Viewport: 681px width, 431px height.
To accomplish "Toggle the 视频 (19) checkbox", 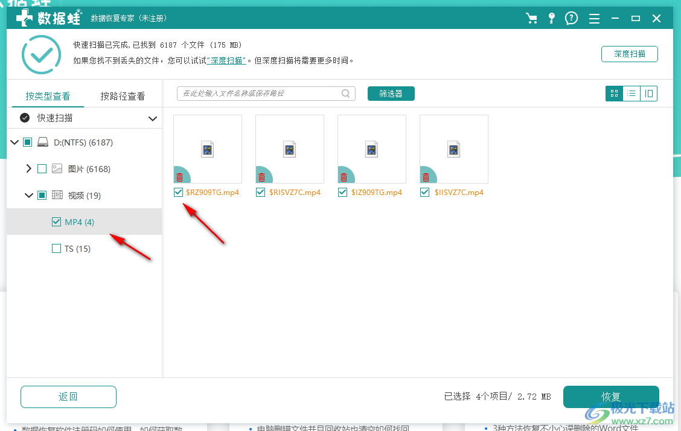I will (42, 196).
